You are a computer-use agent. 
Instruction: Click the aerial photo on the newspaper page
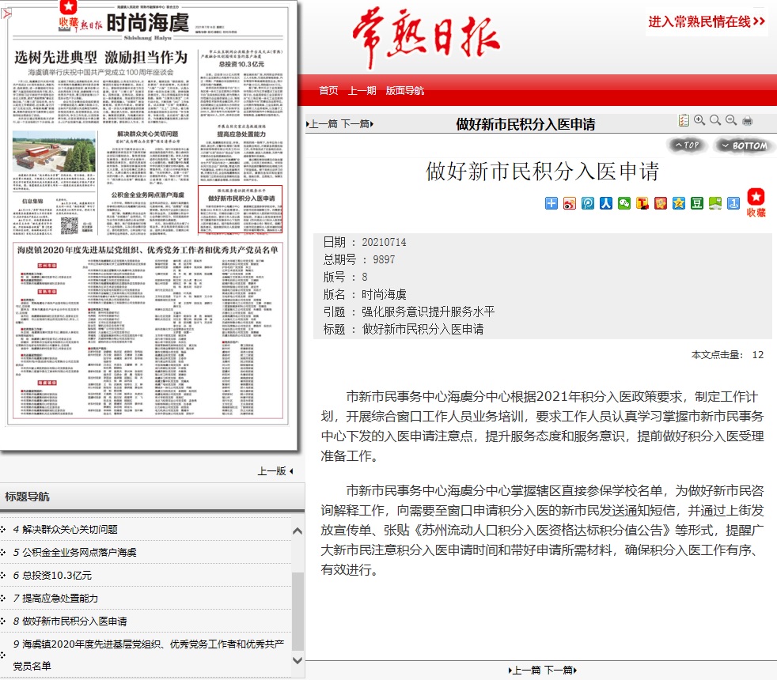(x=54, y=150)
